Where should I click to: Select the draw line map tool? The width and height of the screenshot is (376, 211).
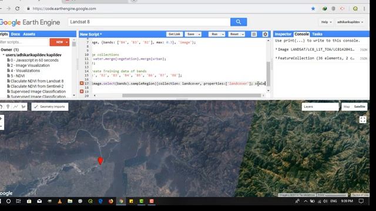[16, 107]
